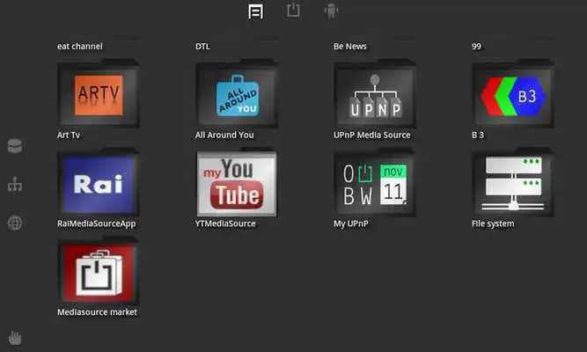Open the B 3 channel folder
This screenshot has height=352, width=587.
[512, 95]
